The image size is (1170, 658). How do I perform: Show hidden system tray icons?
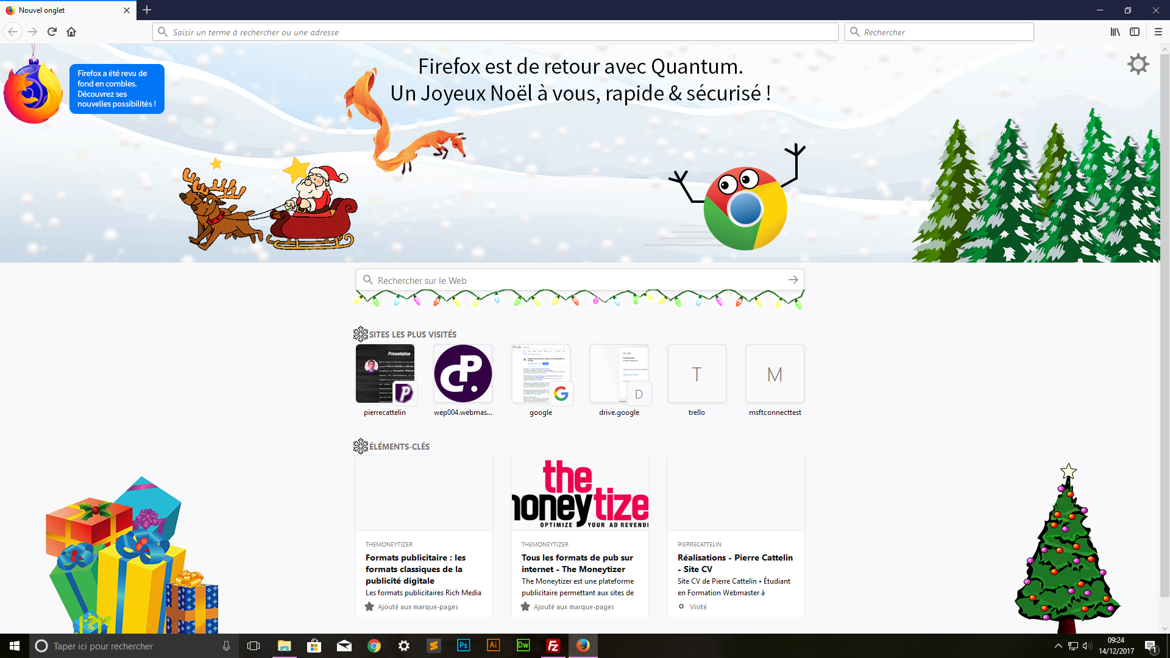coord(1058,646)
